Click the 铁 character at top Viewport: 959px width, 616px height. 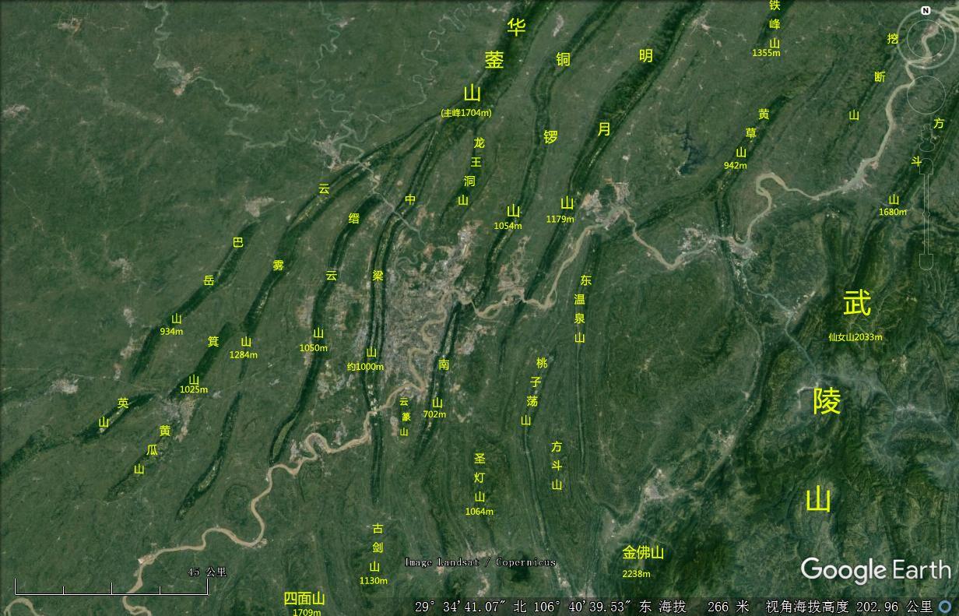click(x=775, y=5)
